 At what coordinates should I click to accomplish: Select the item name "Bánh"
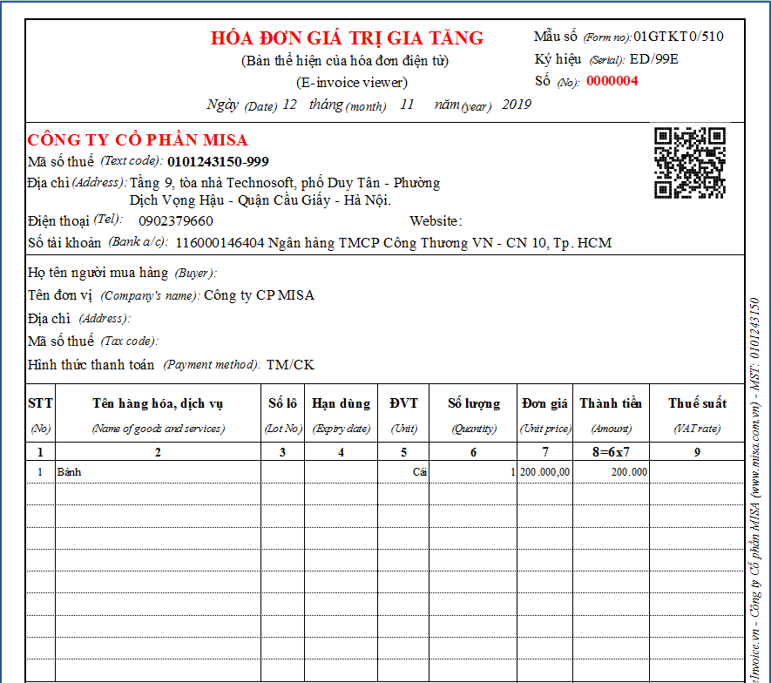[x=70, y=472]
